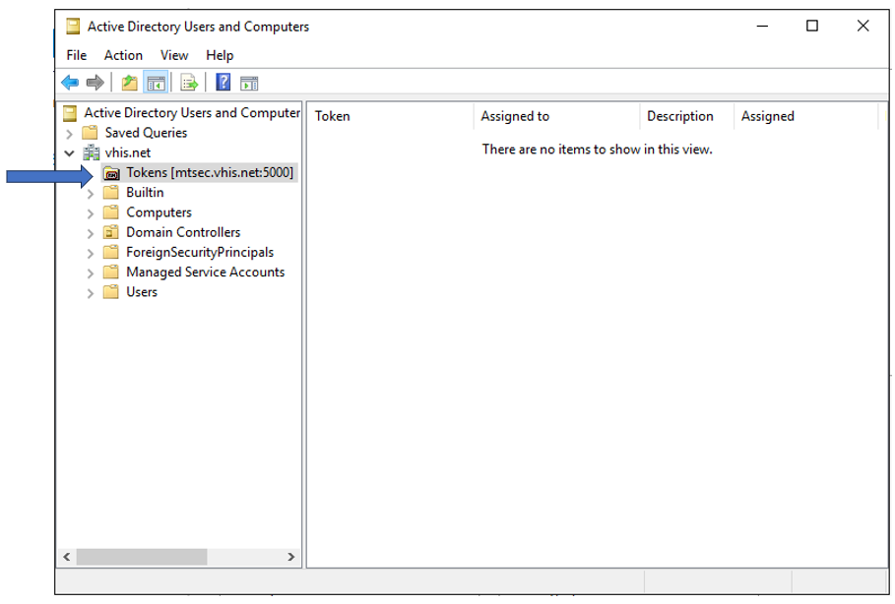
Task: Click the Export List toolbar icon
Action: point(189,83)
